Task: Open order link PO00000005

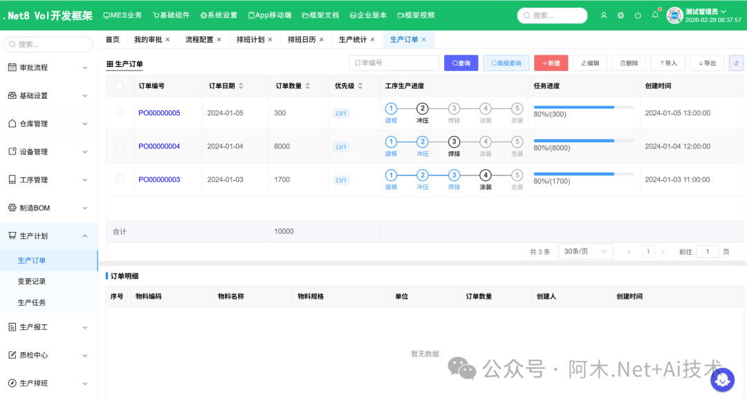Action: [158, 113]
